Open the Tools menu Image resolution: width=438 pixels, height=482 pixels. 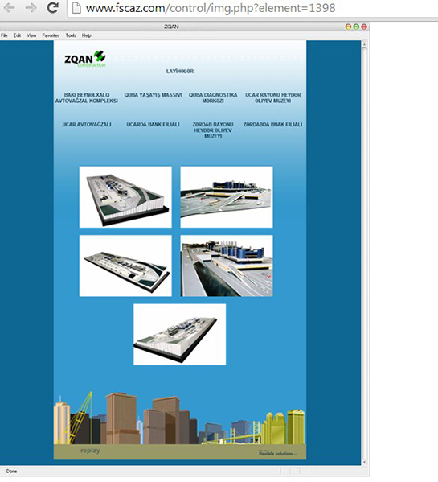71,35
